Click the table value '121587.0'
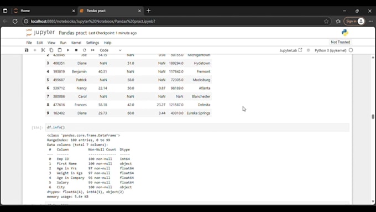Viewport: 376px width, 212px height. [176, 105]
